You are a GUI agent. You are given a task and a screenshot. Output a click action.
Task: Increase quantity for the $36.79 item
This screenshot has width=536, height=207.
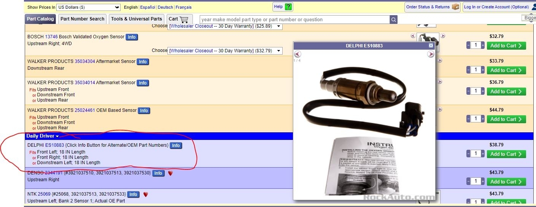click(483, 91)
